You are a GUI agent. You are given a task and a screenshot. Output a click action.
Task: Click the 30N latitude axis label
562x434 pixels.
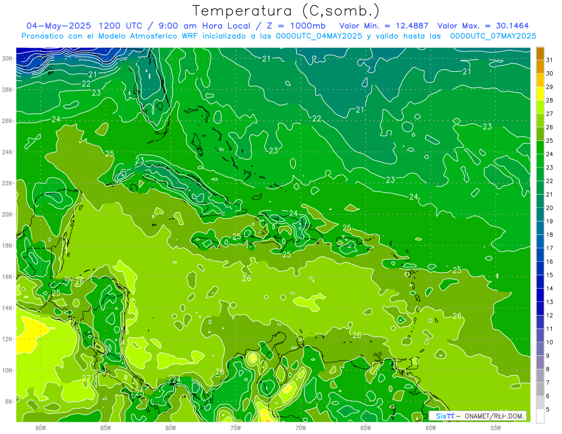(7, 59)
